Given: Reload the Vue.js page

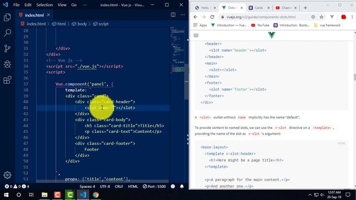Looking at the screenshot, I should [212, 17].
